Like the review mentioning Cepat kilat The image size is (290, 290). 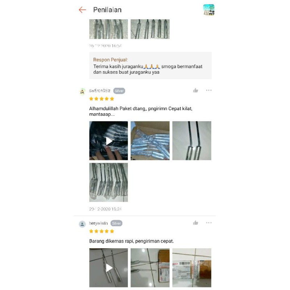pos(195,90)
